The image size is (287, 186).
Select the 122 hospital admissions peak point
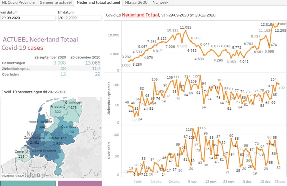click(200, 76)
